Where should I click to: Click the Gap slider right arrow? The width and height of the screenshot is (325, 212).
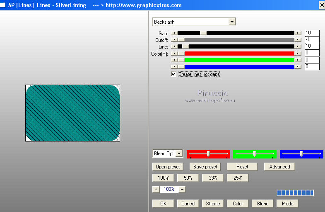(298, 33)
